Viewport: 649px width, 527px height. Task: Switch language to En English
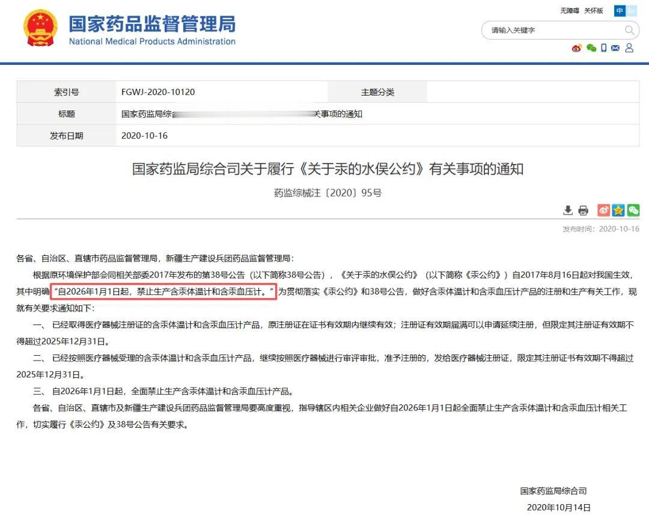click(631, 11)
